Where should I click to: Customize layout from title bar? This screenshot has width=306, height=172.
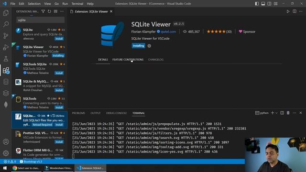pos(275,4)
